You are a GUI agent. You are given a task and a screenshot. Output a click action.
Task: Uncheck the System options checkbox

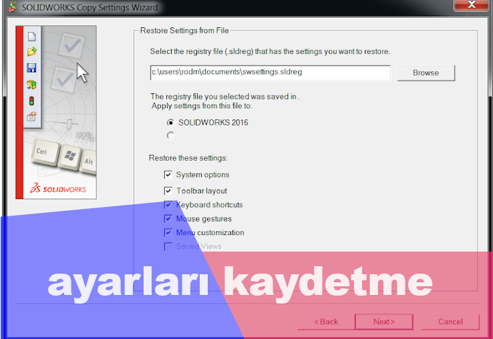pos(168,175)
